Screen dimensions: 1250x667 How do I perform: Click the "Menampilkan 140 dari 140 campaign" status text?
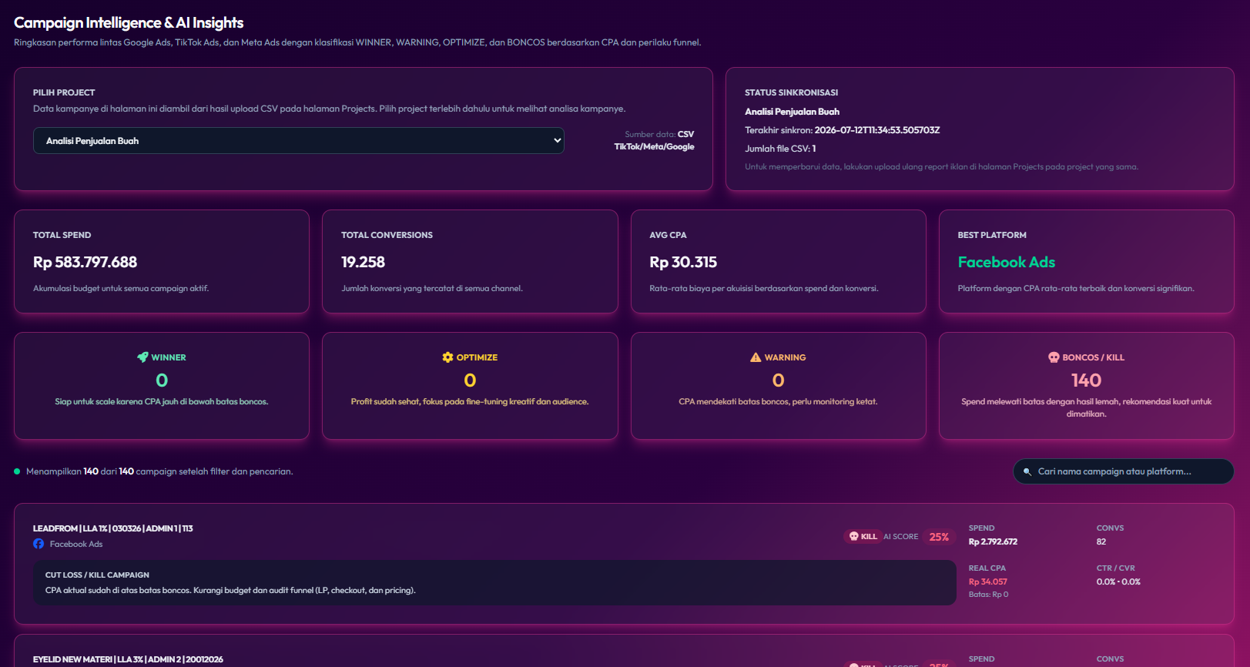tap(159, 471)
